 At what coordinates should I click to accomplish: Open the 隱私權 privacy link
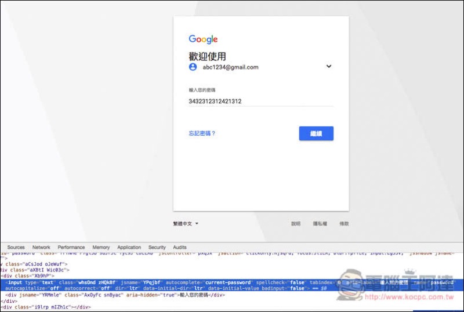[x=320, y=223]
